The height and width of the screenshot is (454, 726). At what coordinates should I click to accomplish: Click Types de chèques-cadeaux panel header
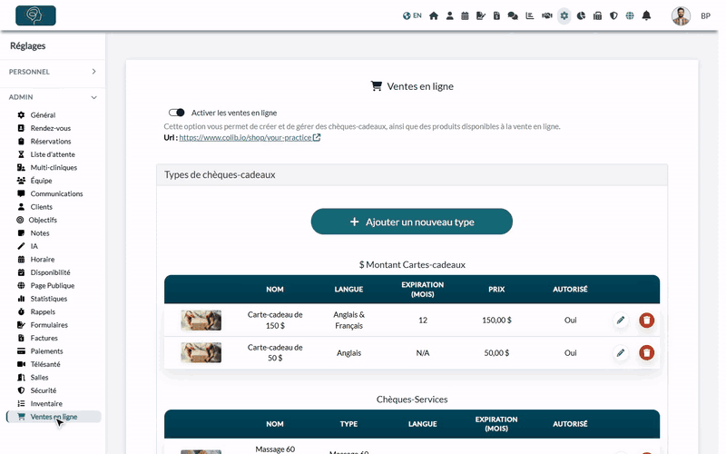412,175
